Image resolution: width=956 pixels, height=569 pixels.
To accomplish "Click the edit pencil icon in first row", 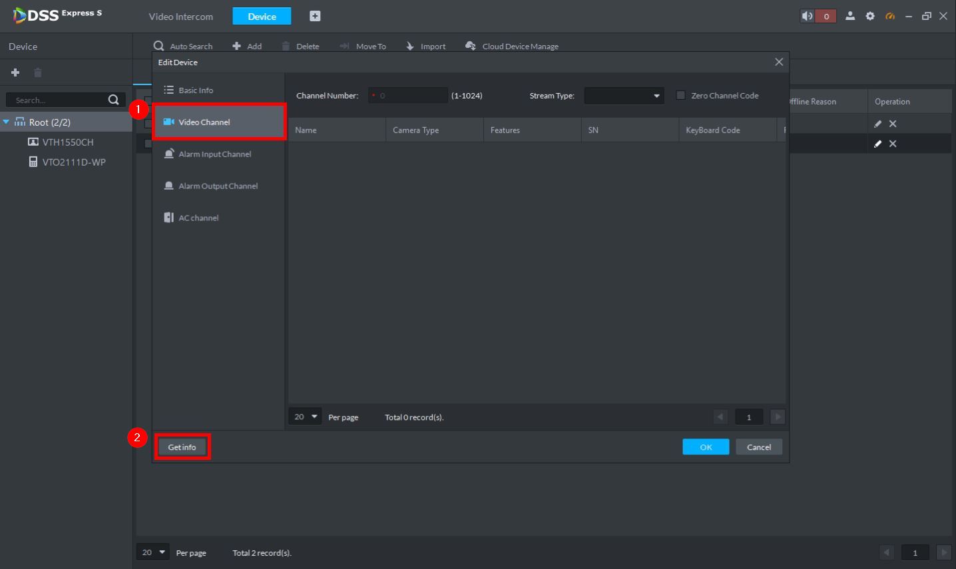I will 877,124.
